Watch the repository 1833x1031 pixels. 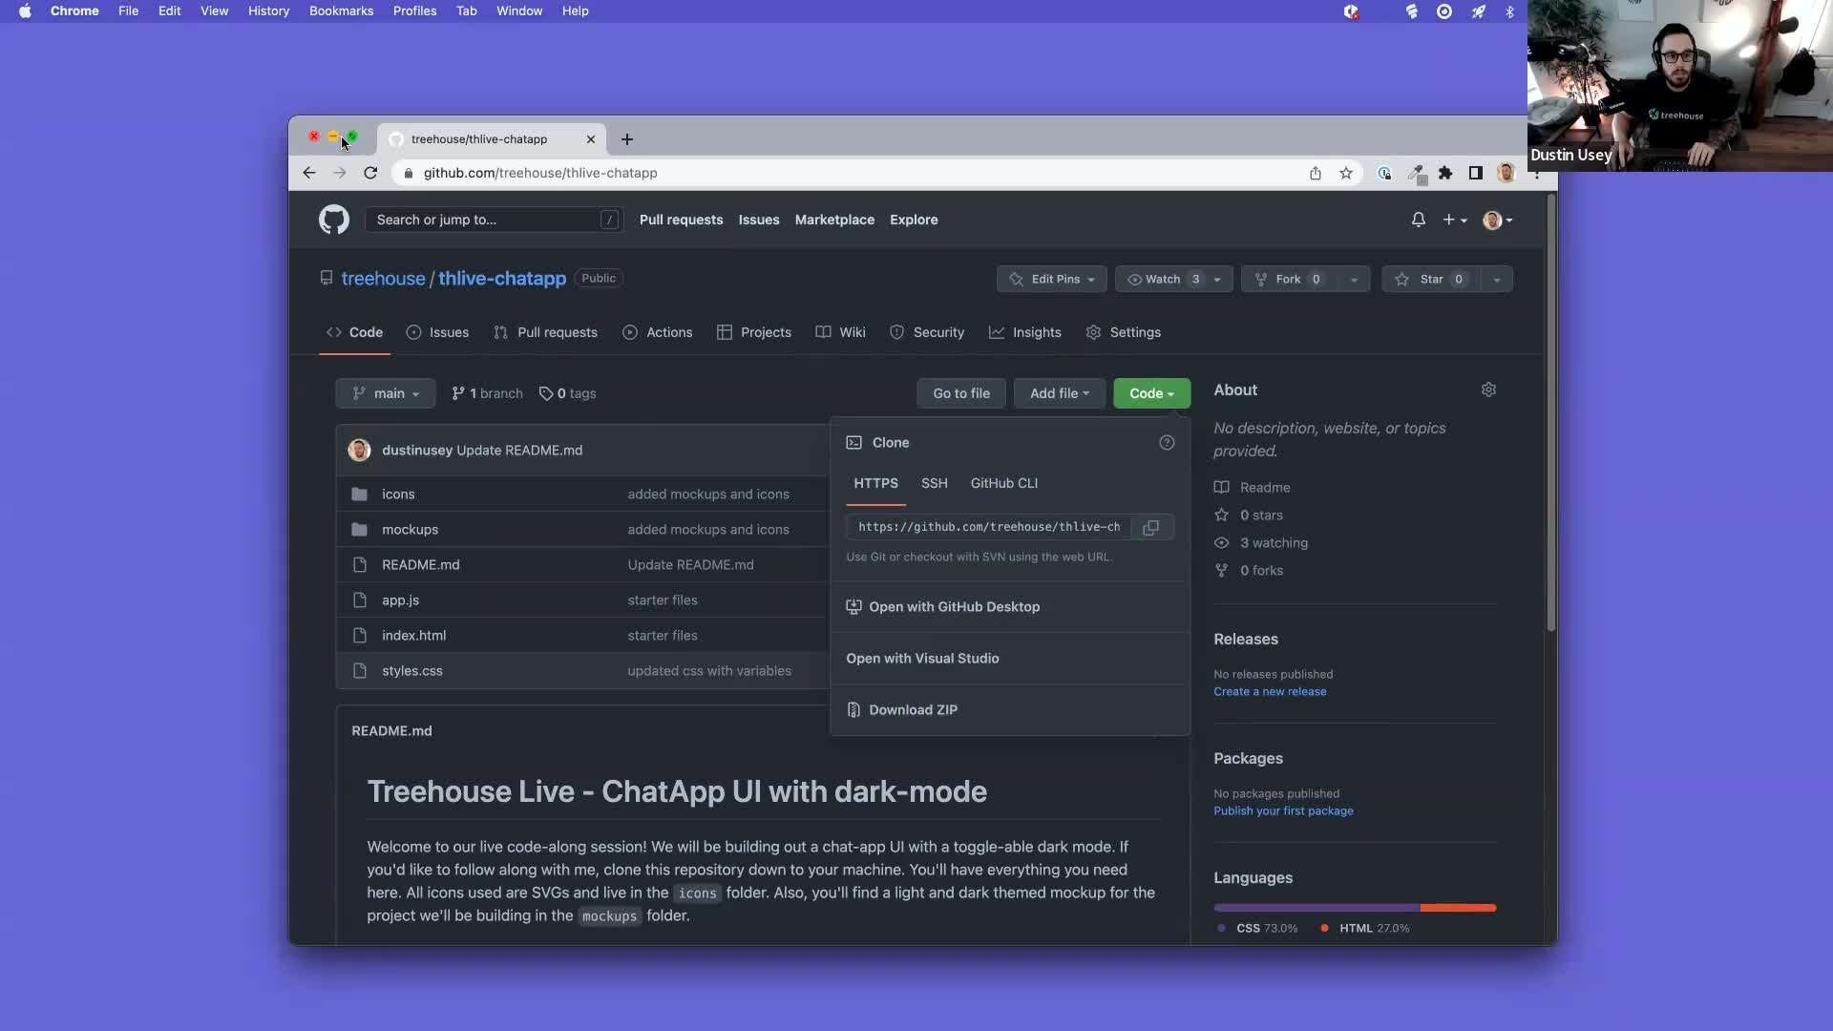(x=1158, y=279)
